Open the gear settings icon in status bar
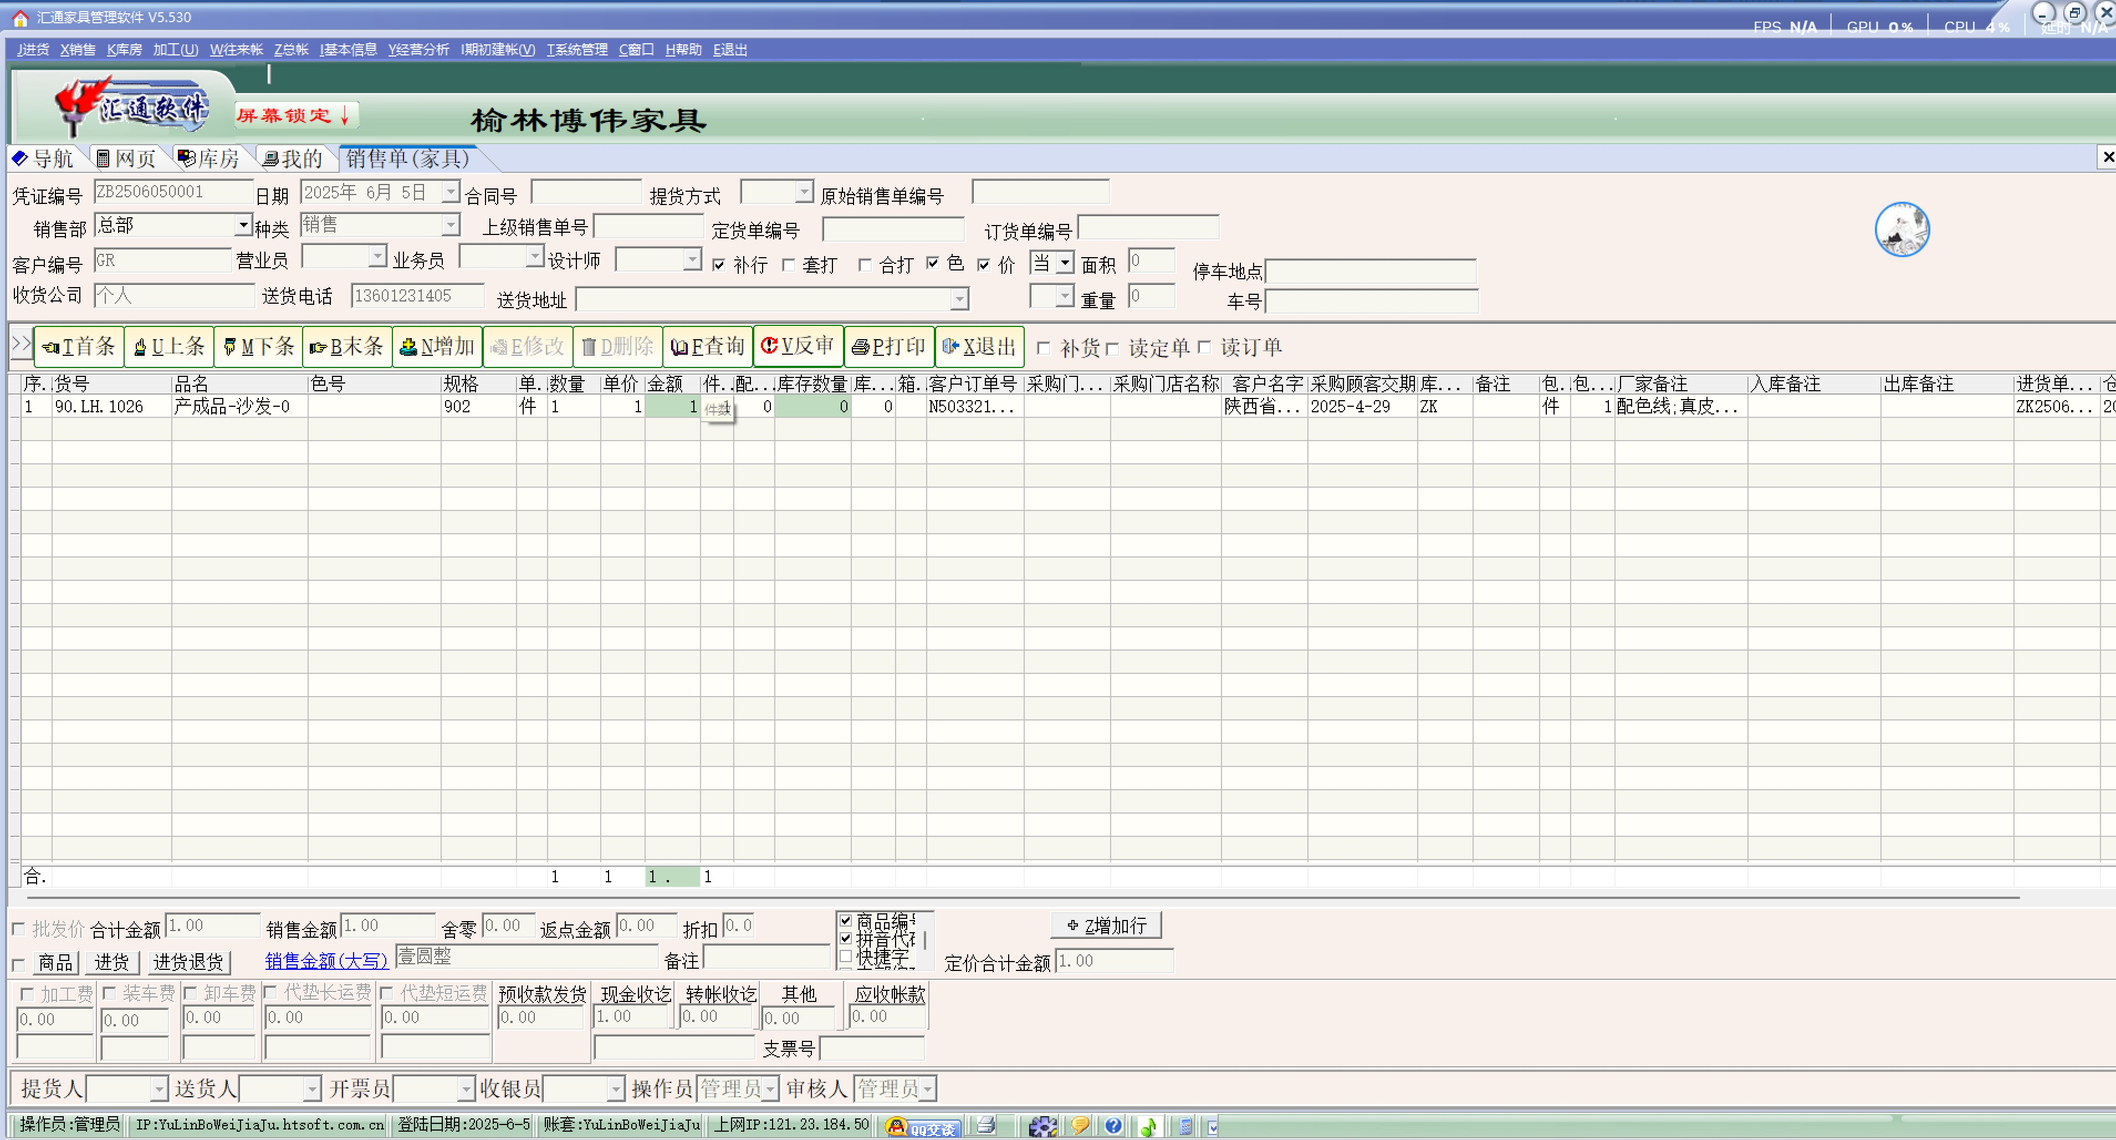This screenshot has width=2116, height=1140. point(1042,1126)
